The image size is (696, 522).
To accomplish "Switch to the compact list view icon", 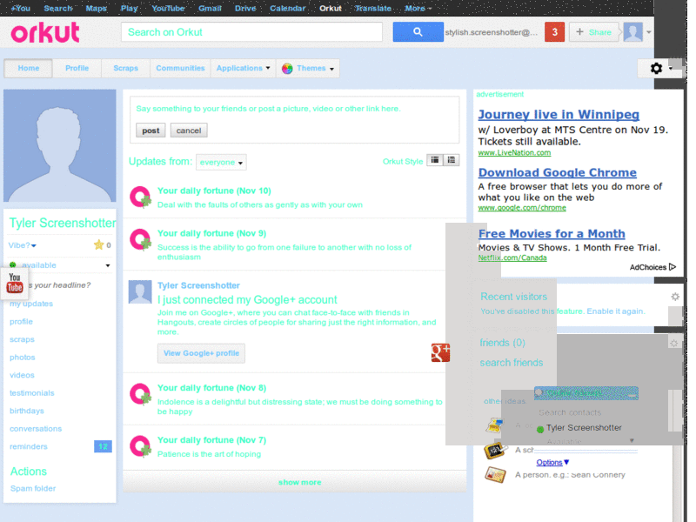I will pyautogui.click(x=435, y=160).
